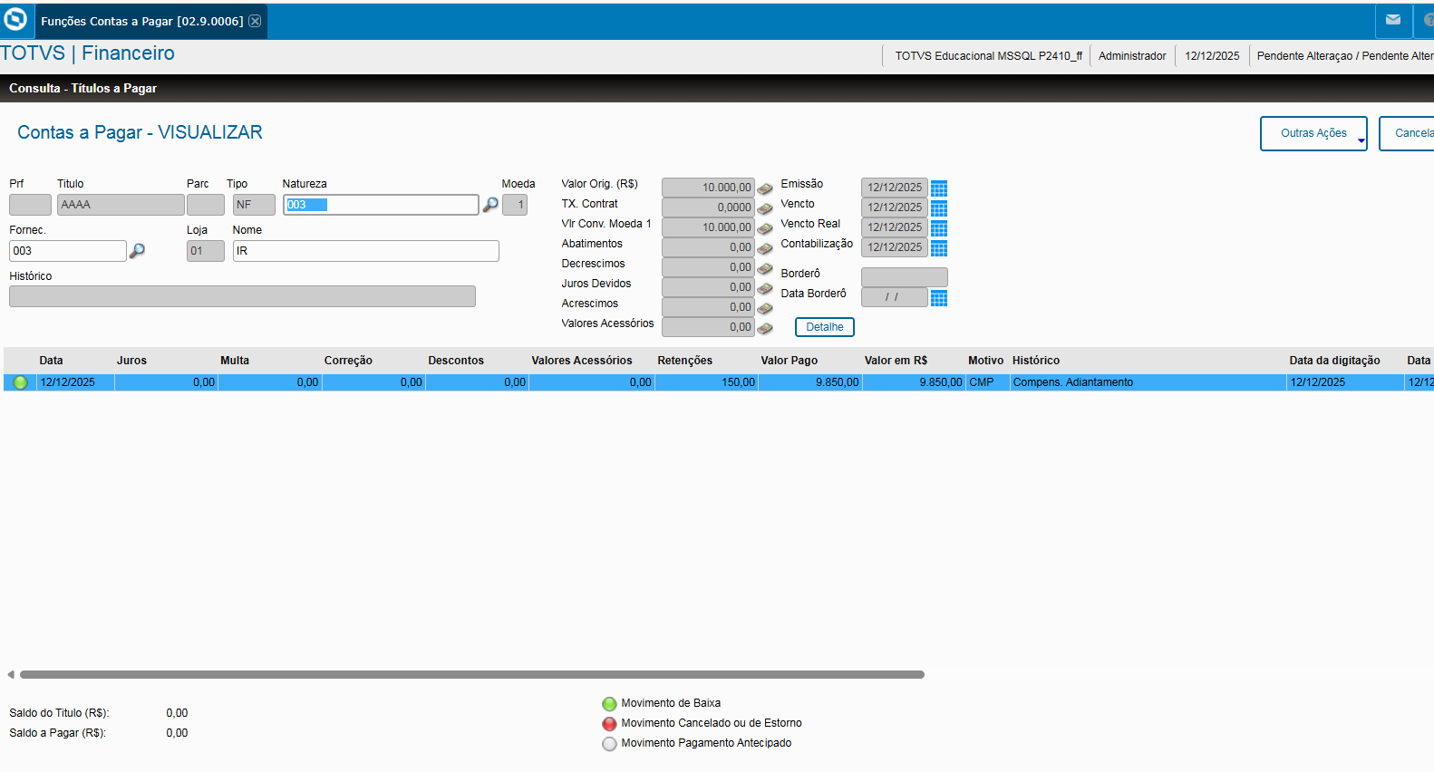
Task: Sort by Multa column header
Action: tap(235, 361)
